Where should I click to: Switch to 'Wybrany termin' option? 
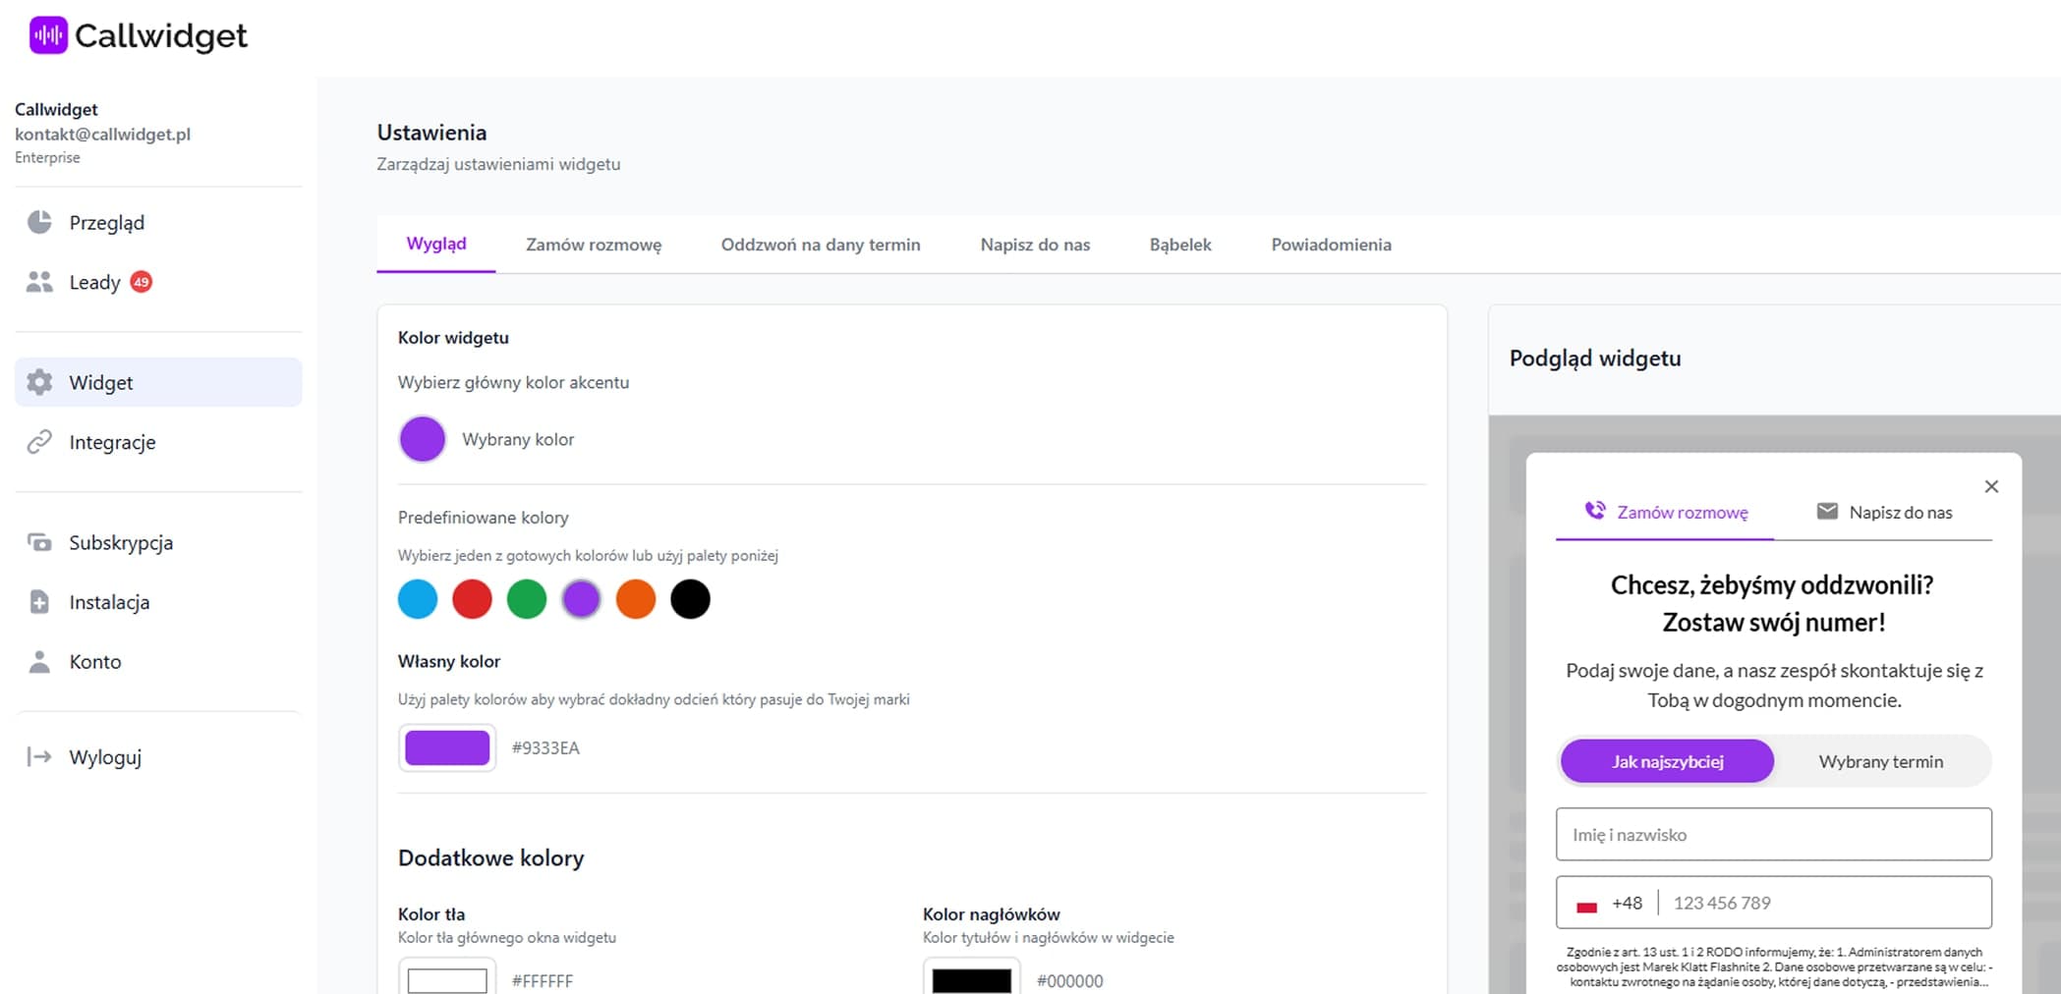point(1880,761)
